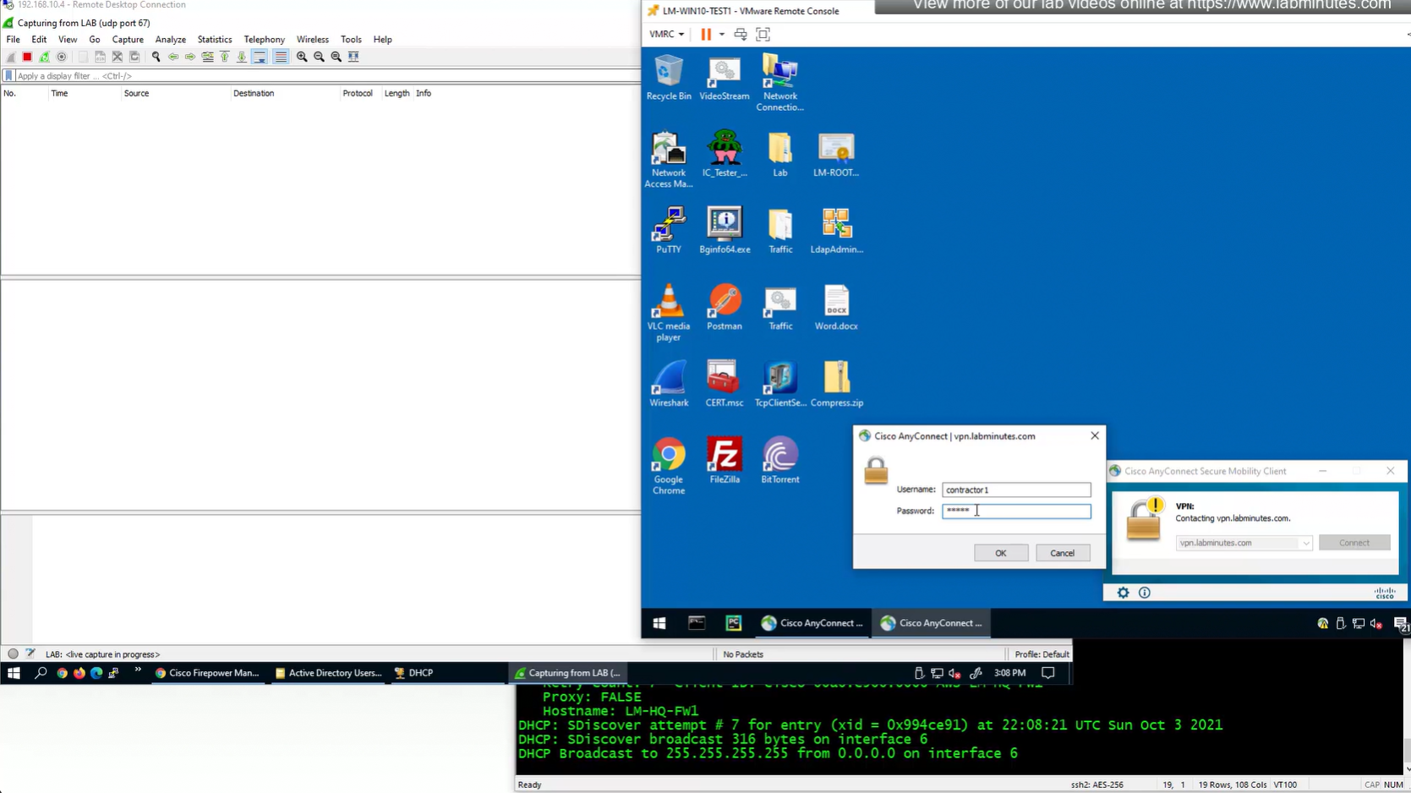The width and height of the screenshot is (1411, 793).
Task: Cancel the AnyConnect login dialog
Action: [x=1062, y=553]
